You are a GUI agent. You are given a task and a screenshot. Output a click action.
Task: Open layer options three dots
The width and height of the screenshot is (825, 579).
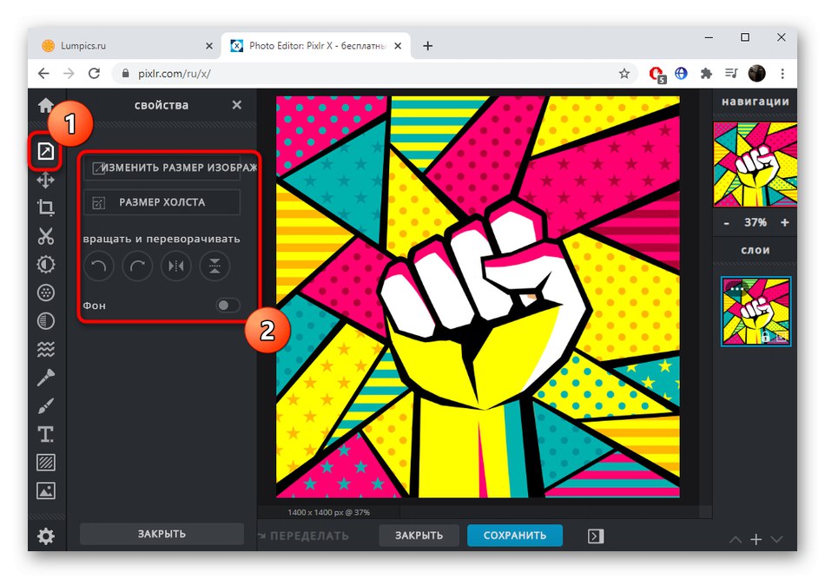(x=736, y=289)
